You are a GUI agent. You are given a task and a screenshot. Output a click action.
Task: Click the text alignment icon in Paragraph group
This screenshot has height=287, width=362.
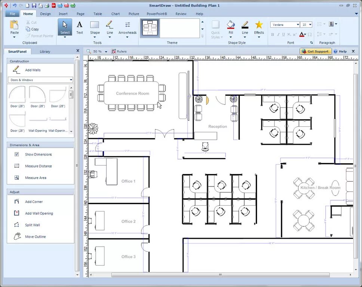[x=331, y=24]
